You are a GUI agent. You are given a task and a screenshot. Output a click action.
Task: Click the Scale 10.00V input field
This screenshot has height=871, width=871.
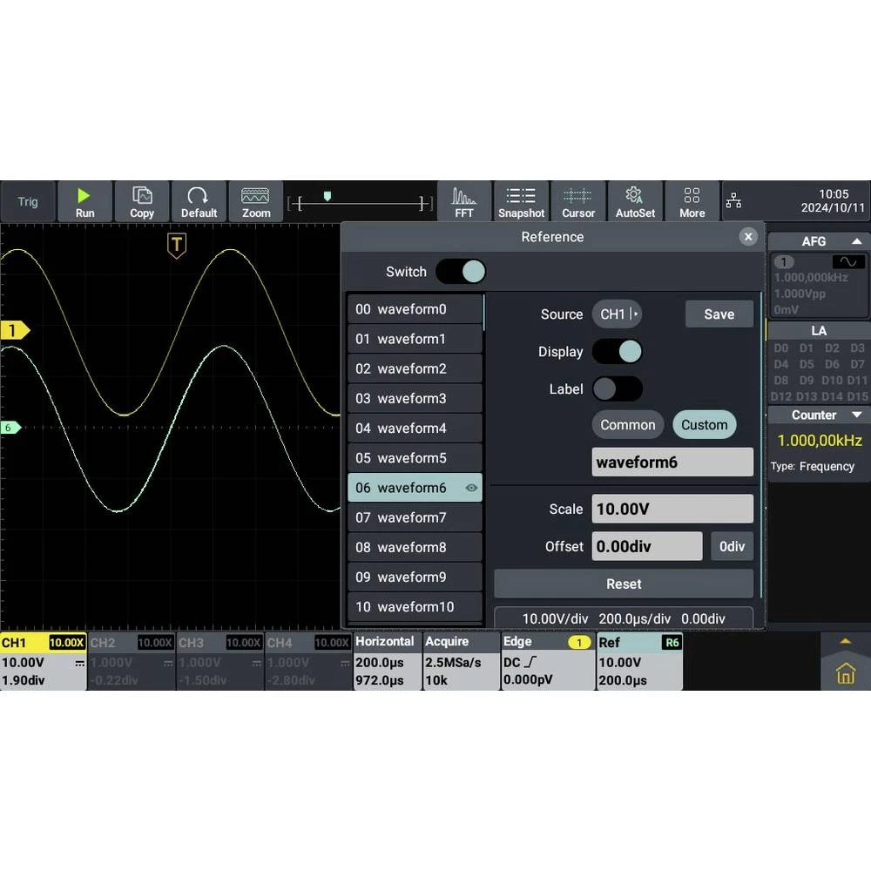pos(672,510)
